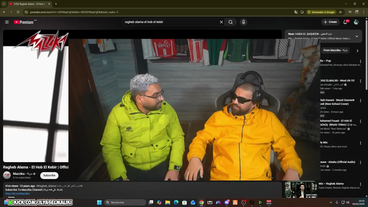Reload the page in Chrome
This screenshot has height=207, width=368.
point(18,12)
